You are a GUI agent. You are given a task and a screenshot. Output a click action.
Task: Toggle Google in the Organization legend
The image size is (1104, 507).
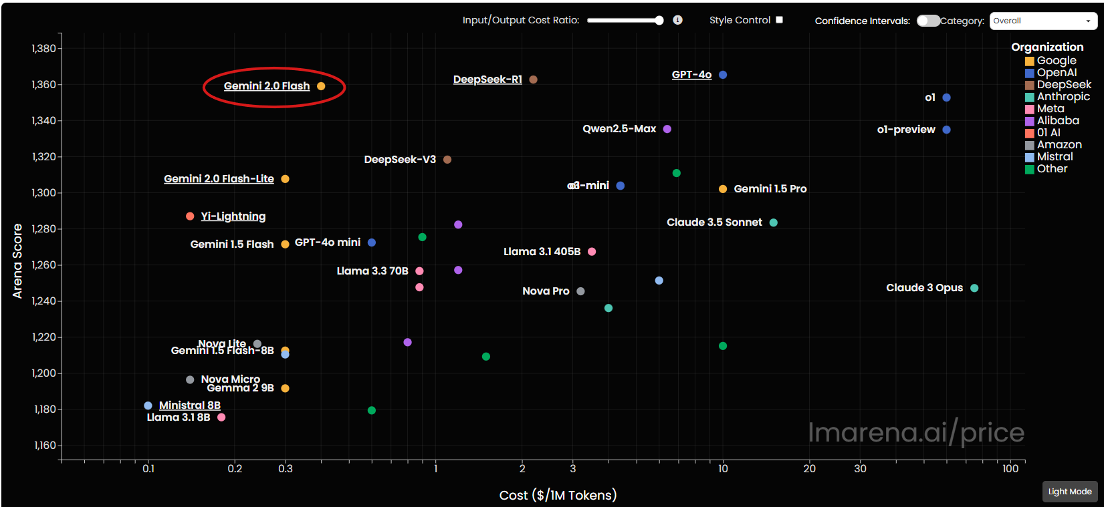coord(1051,61)
